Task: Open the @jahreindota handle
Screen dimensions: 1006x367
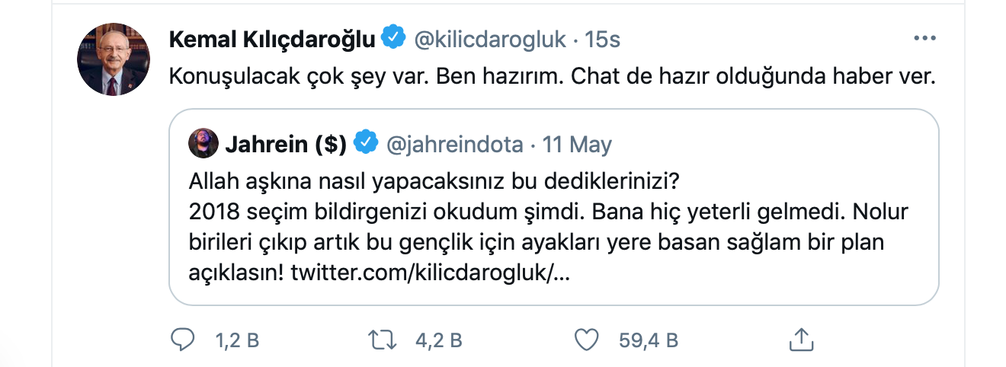Action: coord(454,144)
